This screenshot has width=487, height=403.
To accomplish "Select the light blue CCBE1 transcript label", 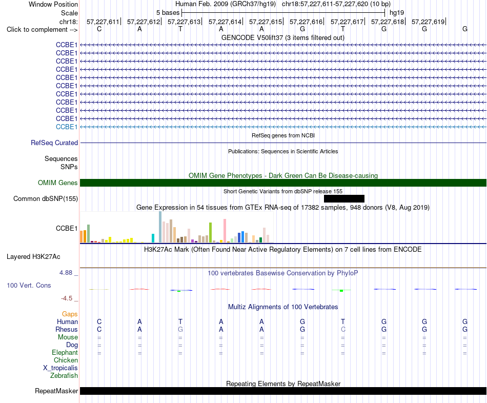I will pyautogui.click(x=67, y=127).
